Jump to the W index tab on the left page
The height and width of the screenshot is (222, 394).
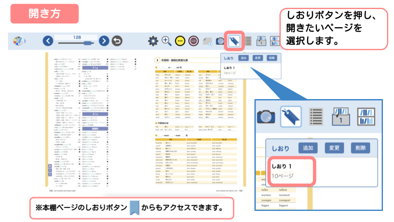[50, 165]
